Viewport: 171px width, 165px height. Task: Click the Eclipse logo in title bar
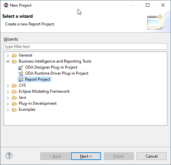(x=6, y=5)
